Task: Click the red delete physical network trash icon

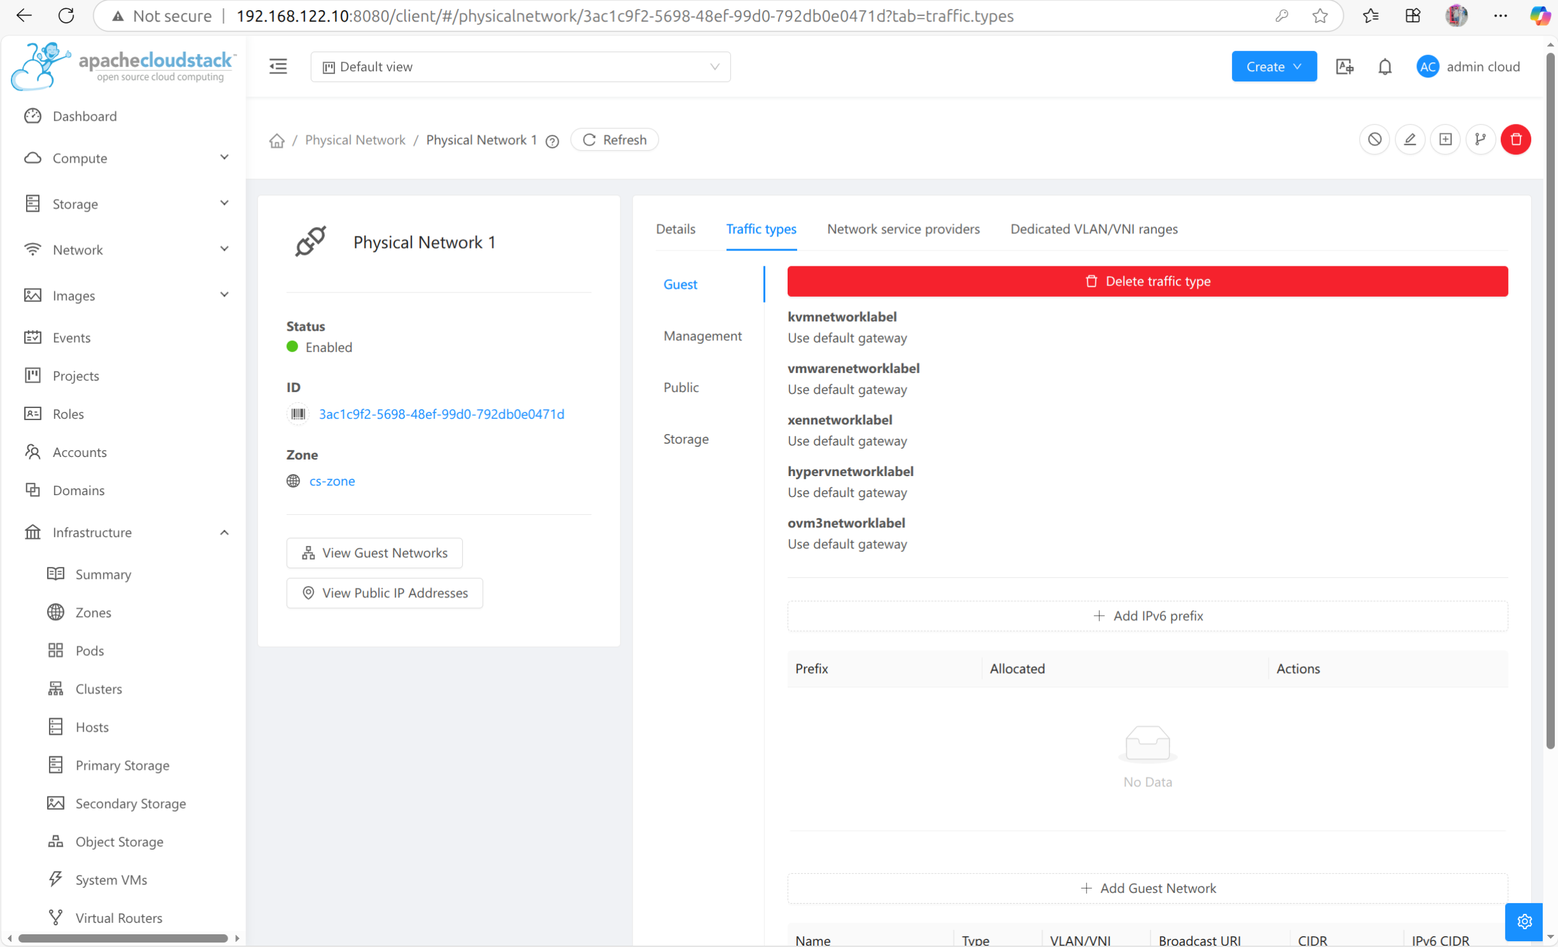Action: (x=1517, y=139)
